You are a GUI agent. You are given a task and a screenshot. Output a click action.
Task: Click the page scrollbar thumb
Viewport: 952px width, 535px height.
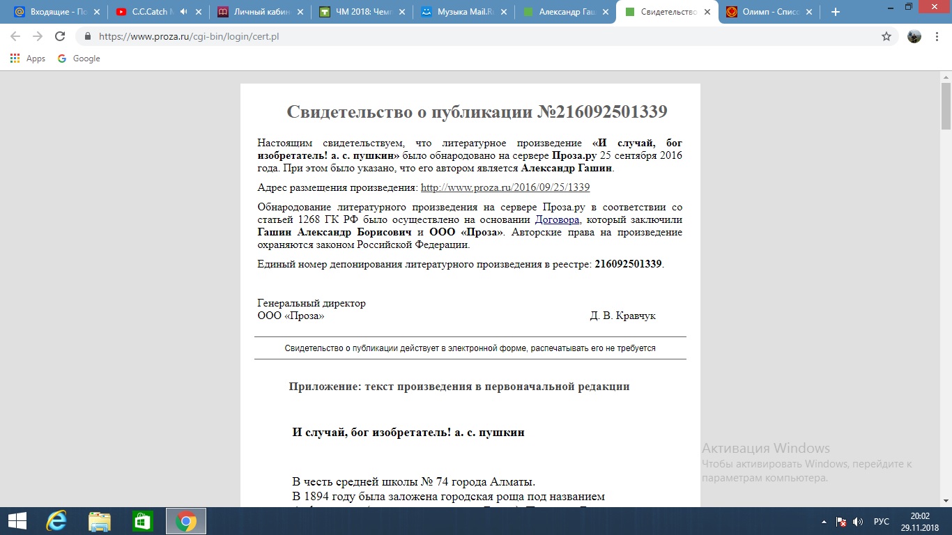946,105
